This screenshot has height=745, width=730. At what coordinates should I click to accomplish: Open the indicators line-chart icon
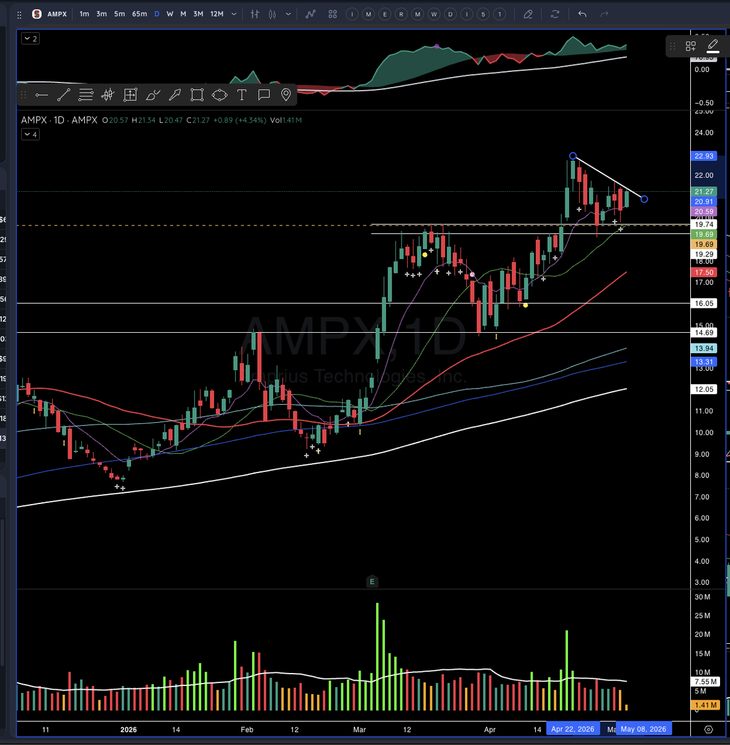tap(311, 14)
